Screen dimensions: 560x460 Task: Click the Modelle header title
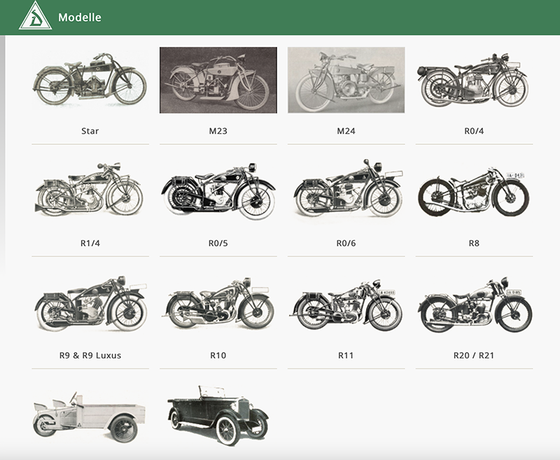[x=80, y=17]
